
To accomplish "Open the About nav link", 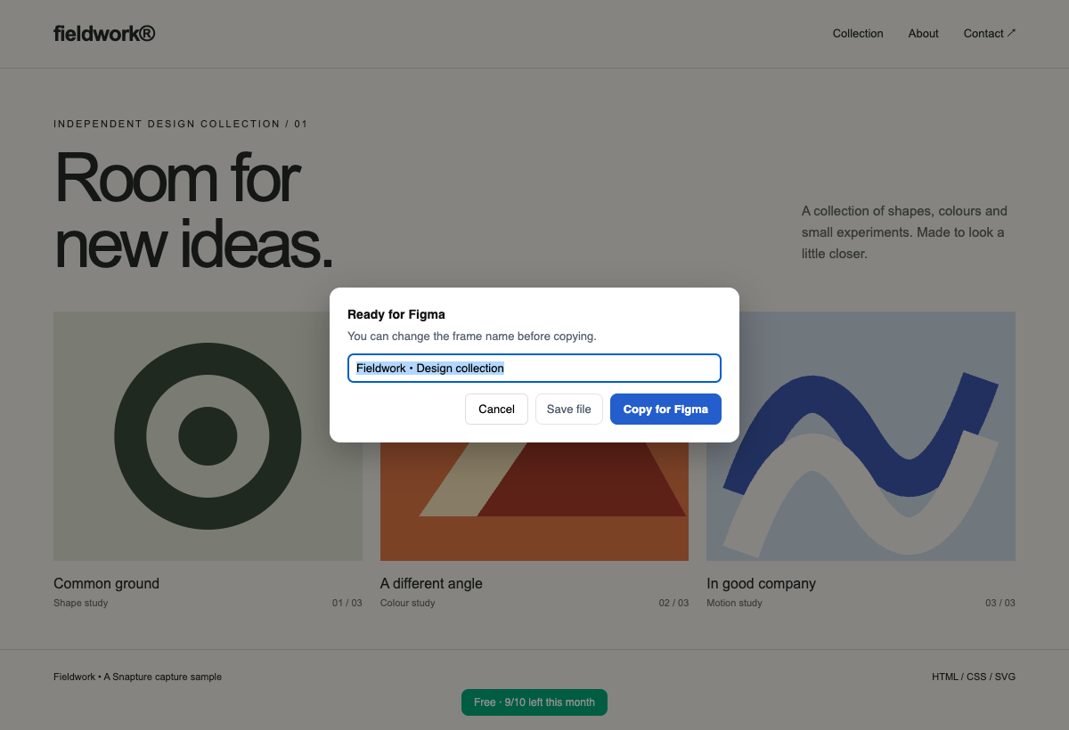I will click(924, 33).
